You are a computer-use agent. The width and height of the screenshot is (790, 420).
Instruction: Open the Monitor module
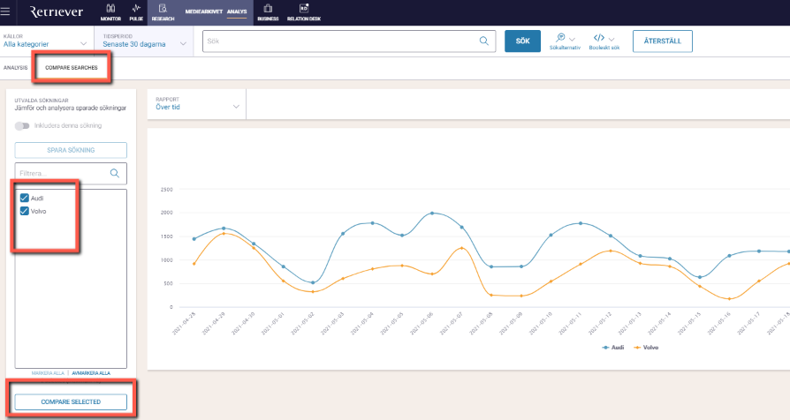tap(110, 12)
